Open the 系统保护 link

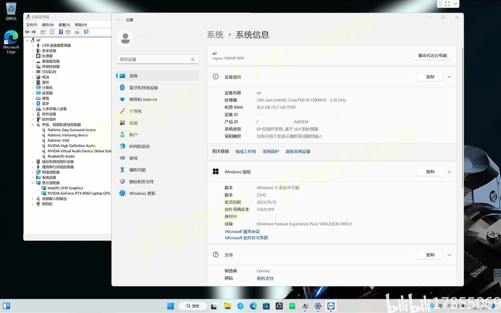coord(271,152)
